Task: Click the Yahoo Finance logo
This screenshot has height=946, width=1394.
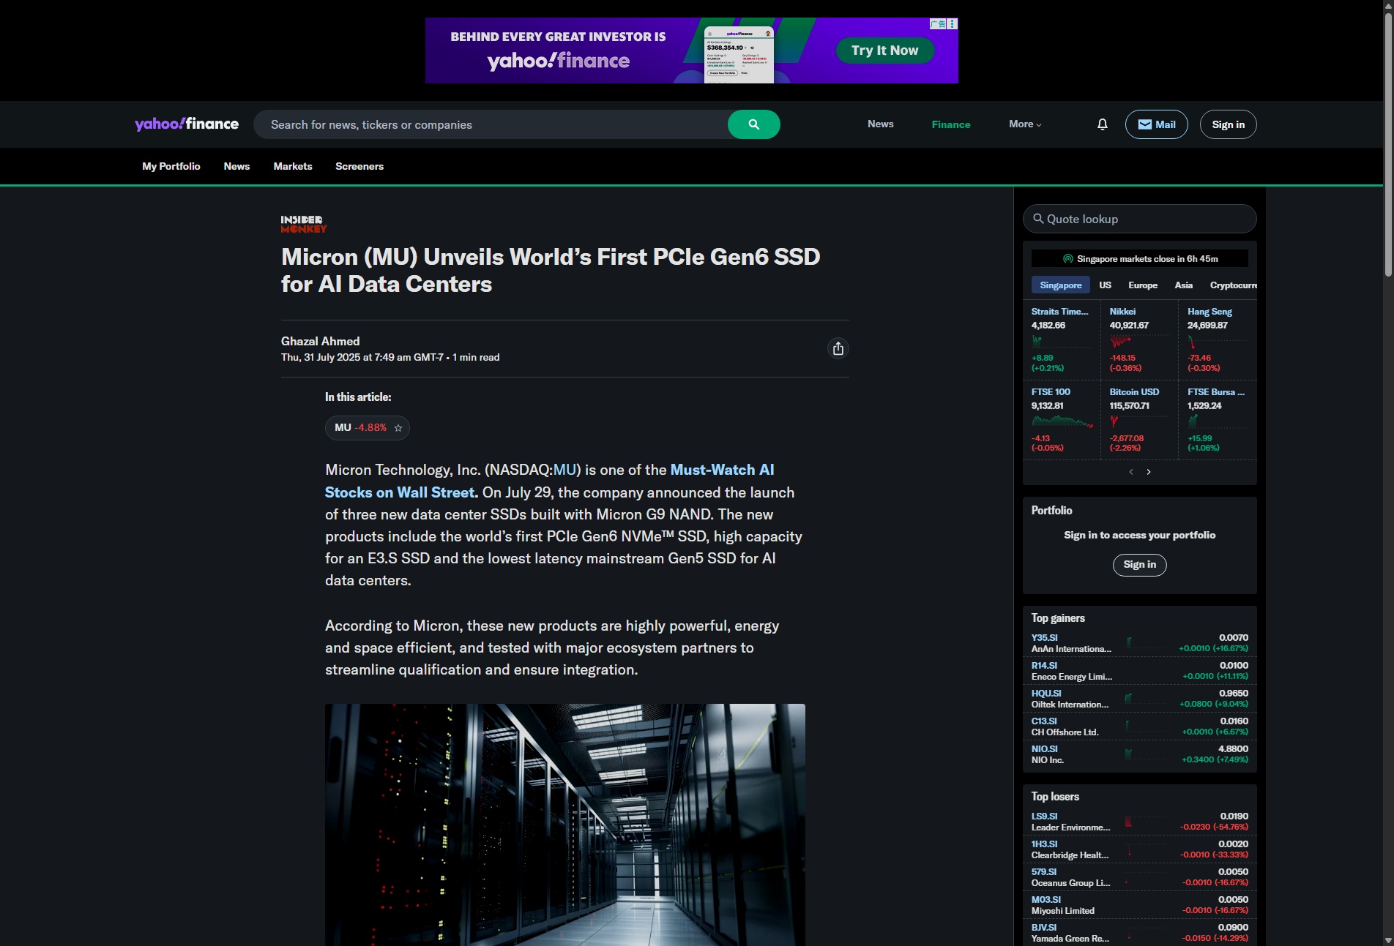Action: point(187,124)
